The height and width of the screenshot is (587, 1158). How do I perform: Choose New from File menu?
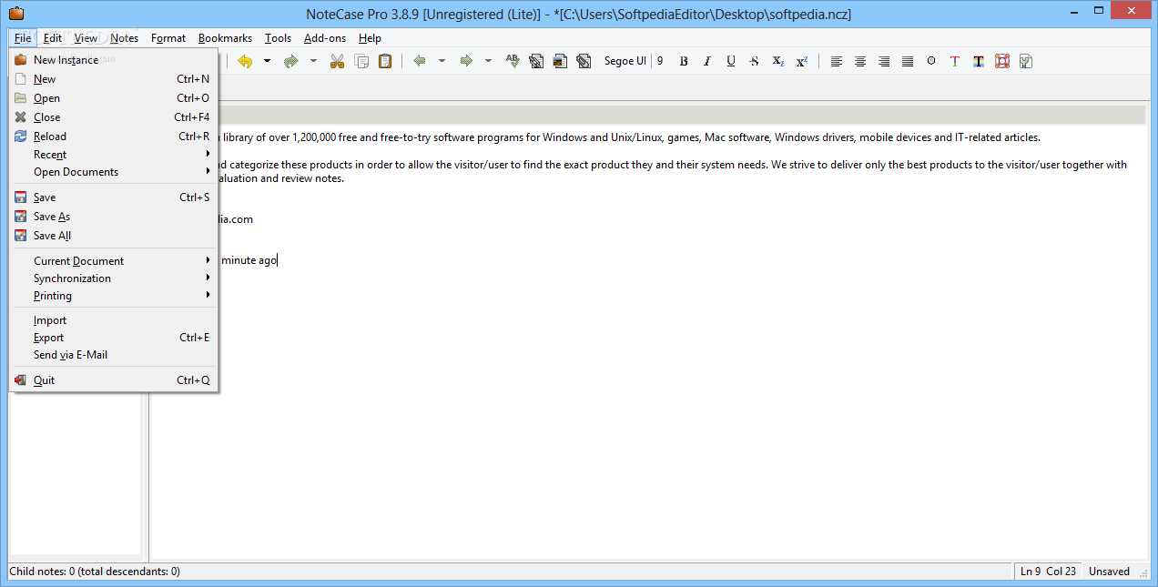[x=114, y=79]
